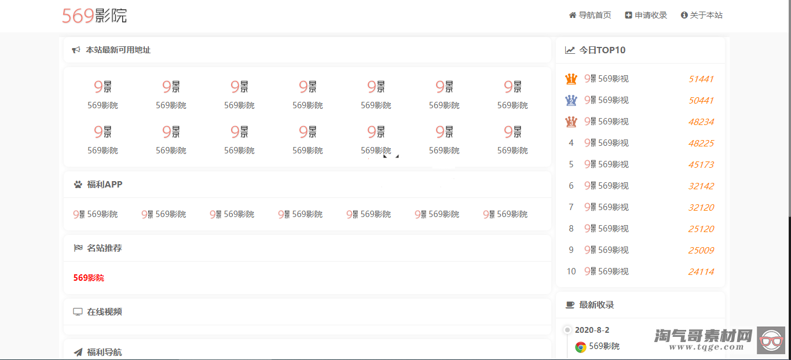Click the chart icon beside 今日TOP10
The height and width of the screenshot is (360, 791).
click(570, 50)
